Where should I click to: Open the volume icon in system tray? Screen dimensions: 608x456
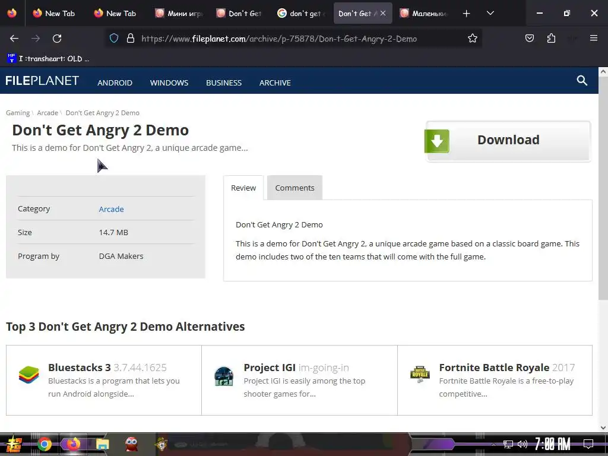tap(522, 444)
